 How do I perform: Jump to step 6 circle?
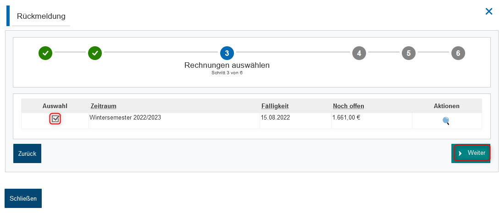[458, 53]
